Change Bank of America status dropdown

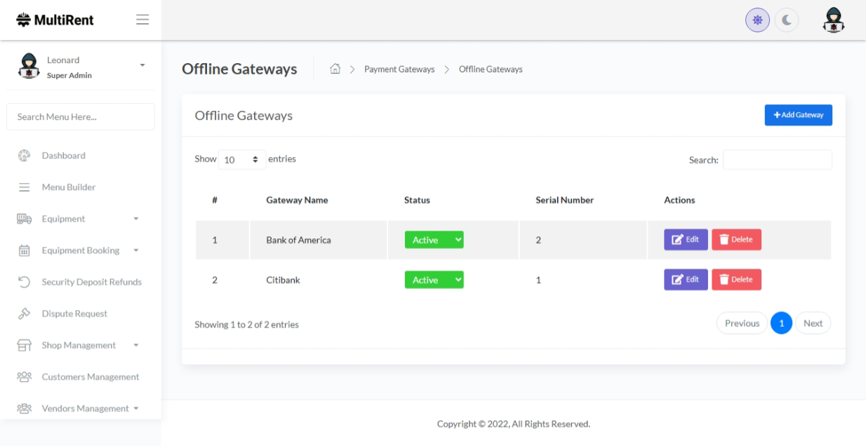(x=434, y=240)
